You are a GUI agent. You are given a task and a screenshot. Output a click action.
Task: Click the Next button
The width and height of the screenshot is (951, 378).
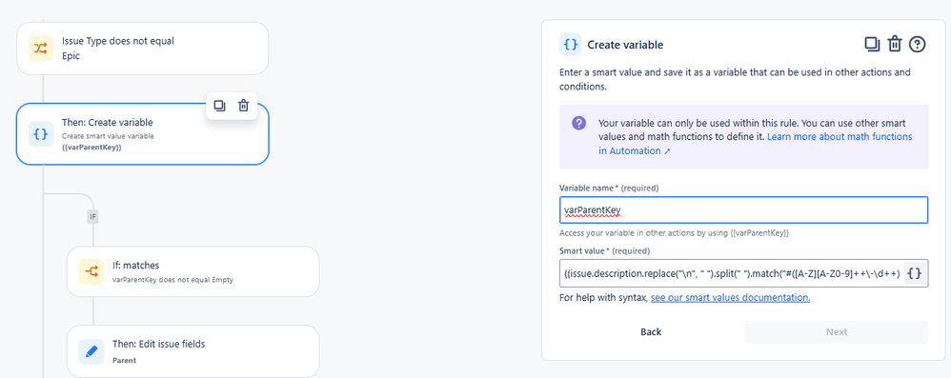pos(837,332)
